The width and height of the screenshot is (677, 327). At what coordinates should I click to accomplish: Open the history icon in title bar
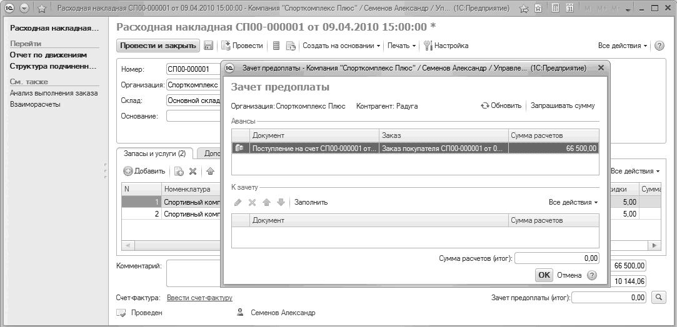[538, 8]
